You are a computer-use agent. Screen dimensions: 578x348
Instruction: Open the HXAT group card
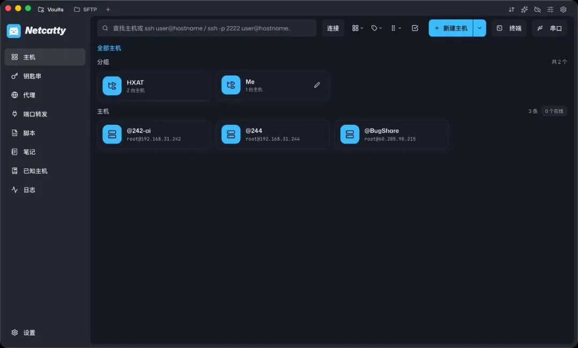coord(154,86)
